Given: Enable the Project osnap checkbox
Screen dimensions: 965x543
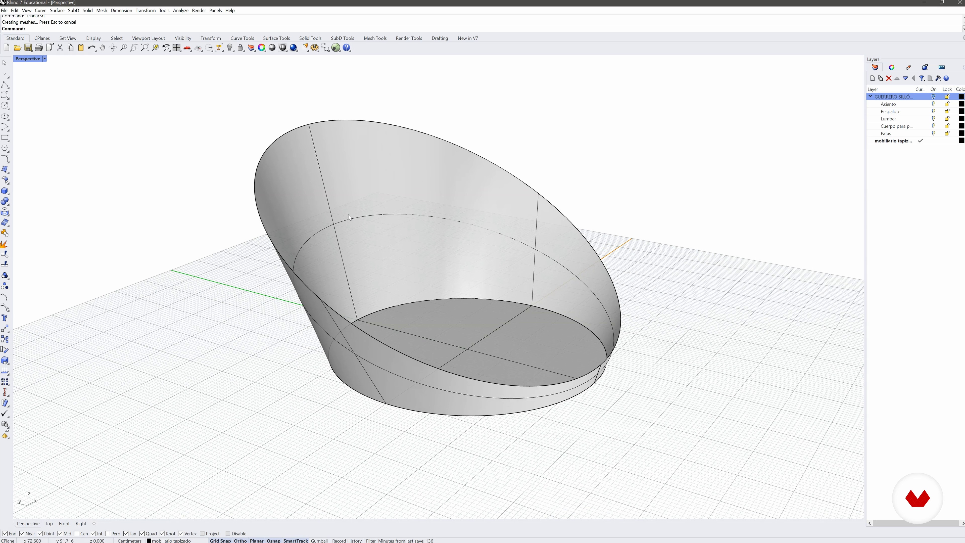Looking at the screenshot, I should pyautogui.click(x=202, y=534).
